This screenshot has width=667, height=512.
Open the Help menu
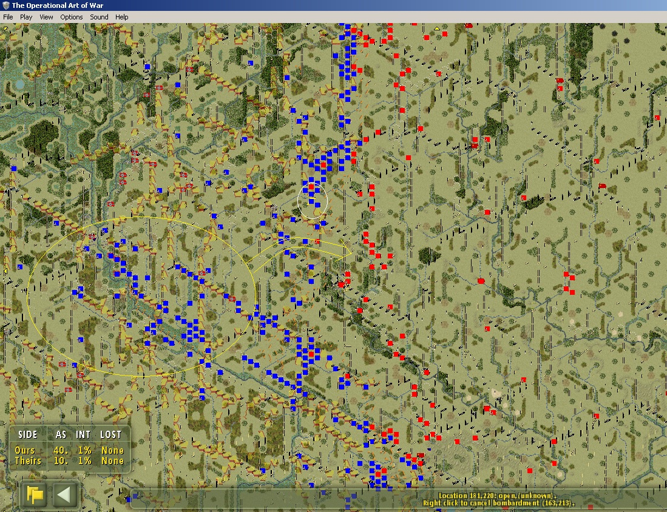(x=121, y=17)
